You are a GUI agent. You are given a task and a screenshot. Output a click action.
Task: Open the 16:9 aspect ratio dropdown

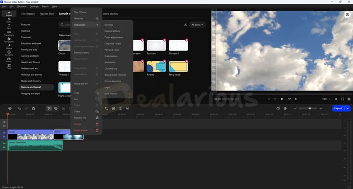click(x=326, y=99)
